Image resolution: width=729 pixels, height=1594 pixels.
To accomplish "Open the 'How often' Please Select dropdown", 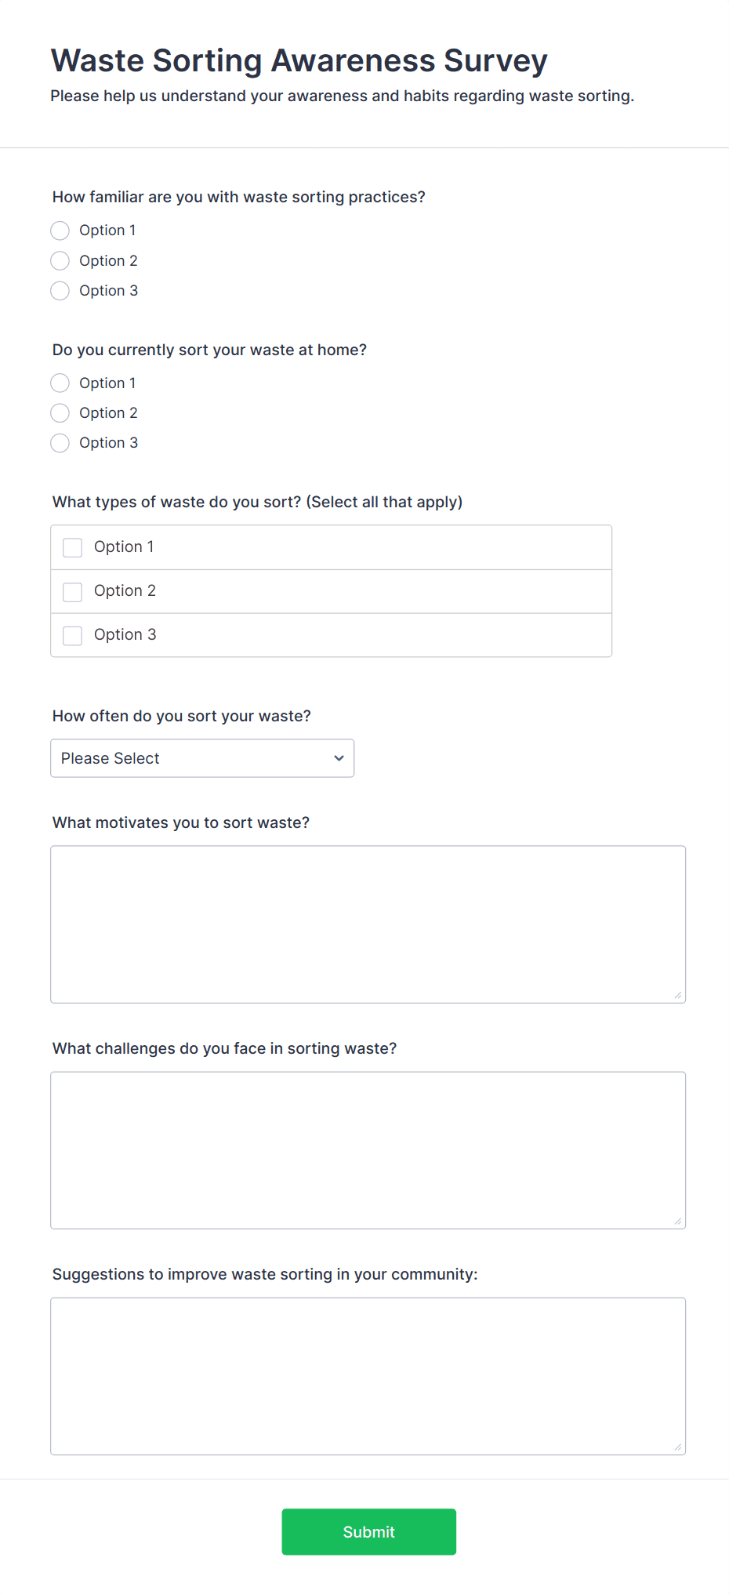I will [201, 758].
